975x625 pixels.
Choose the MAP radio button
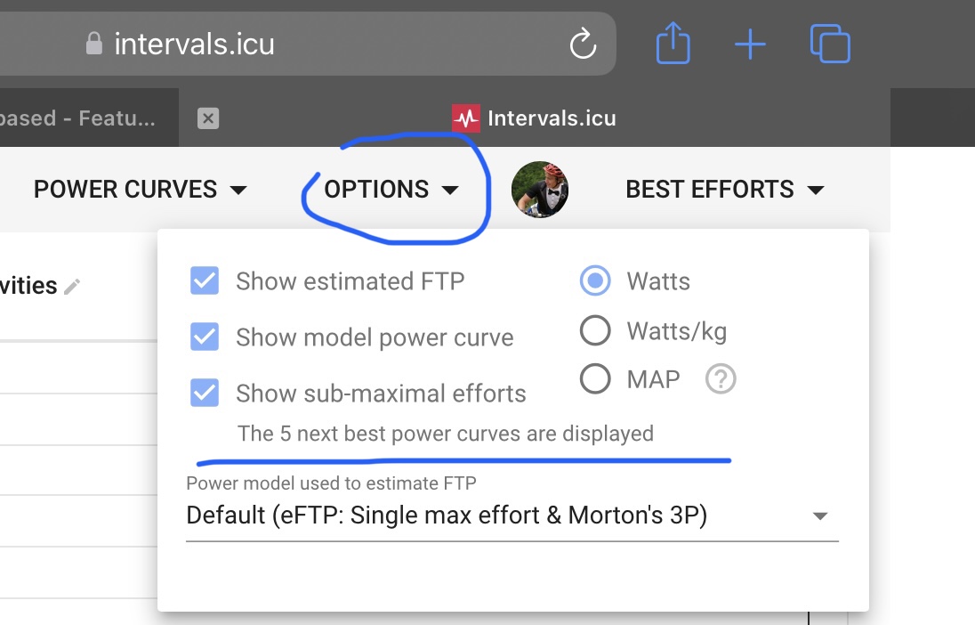point(595,378)
